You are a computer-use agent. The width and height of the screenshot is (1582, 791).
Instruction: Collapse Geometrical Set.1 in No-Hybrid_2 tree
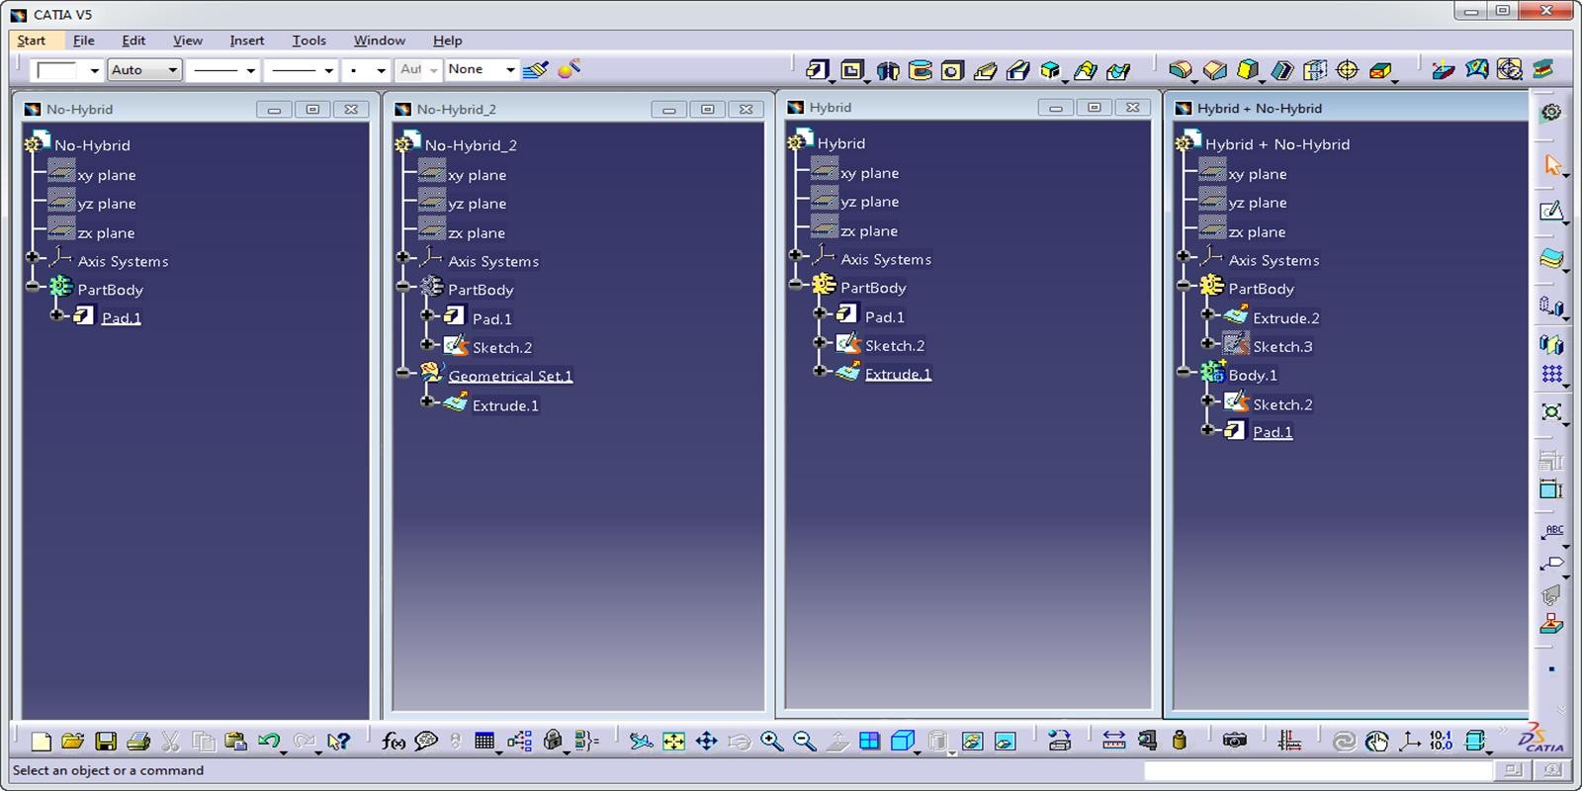coord(402,373)
